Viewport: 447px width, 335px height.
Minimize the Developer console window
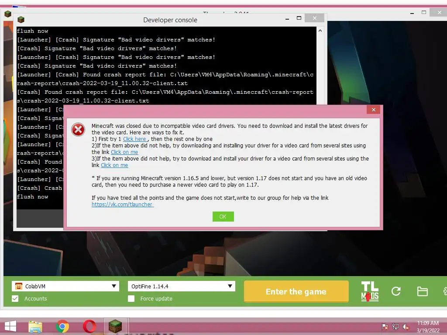tap(287, 18)
